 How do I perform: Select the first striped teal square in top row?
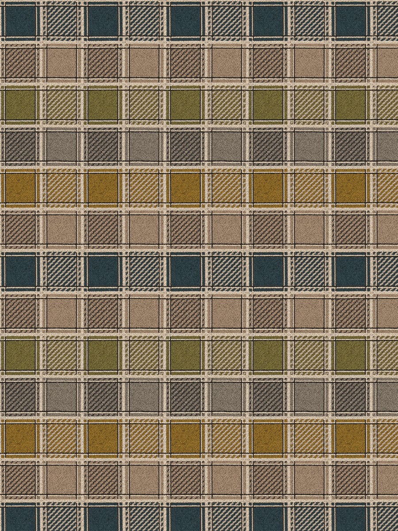[x=61, y=19]
